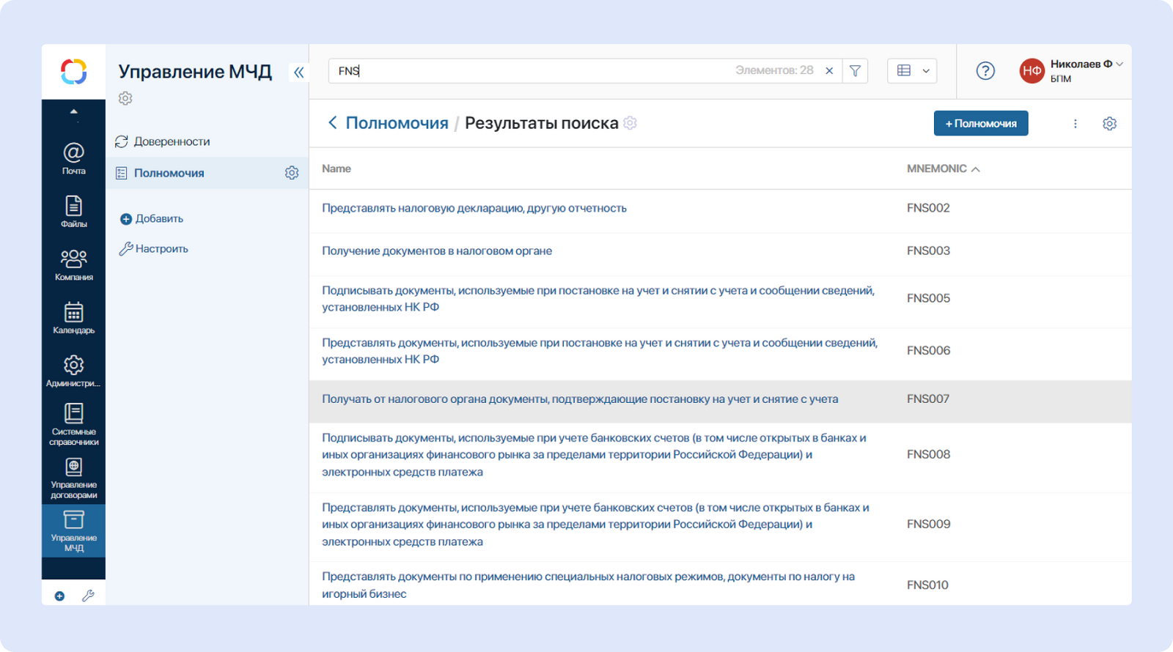
Task: Open the Файлы files section
Action: [73, 212]
